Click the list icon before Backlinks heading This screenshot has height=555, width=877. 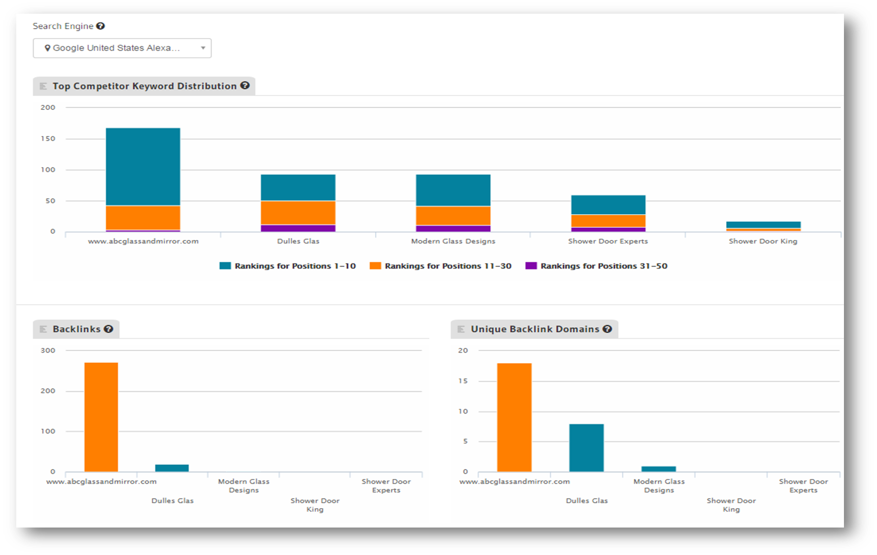pos(43,329)
